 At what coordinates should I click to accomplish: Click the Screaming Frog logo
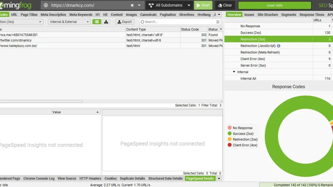(16, 5)
